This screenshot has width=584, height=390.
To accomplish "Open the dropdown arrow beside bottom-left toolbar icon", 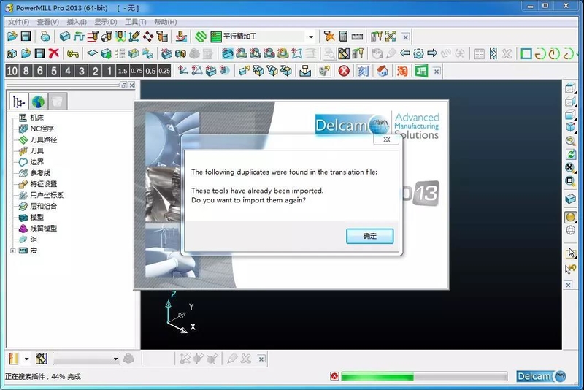I will click(x=26, y=359).
